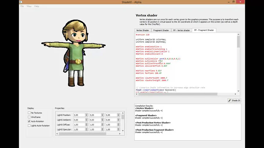Screen dimensions: 264x148
Task: Minimize the ShadeIt! window
Action: (228, 2)
